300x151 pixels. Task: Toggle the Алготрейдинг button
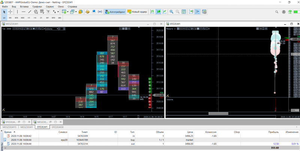click(x=115, y=12)
